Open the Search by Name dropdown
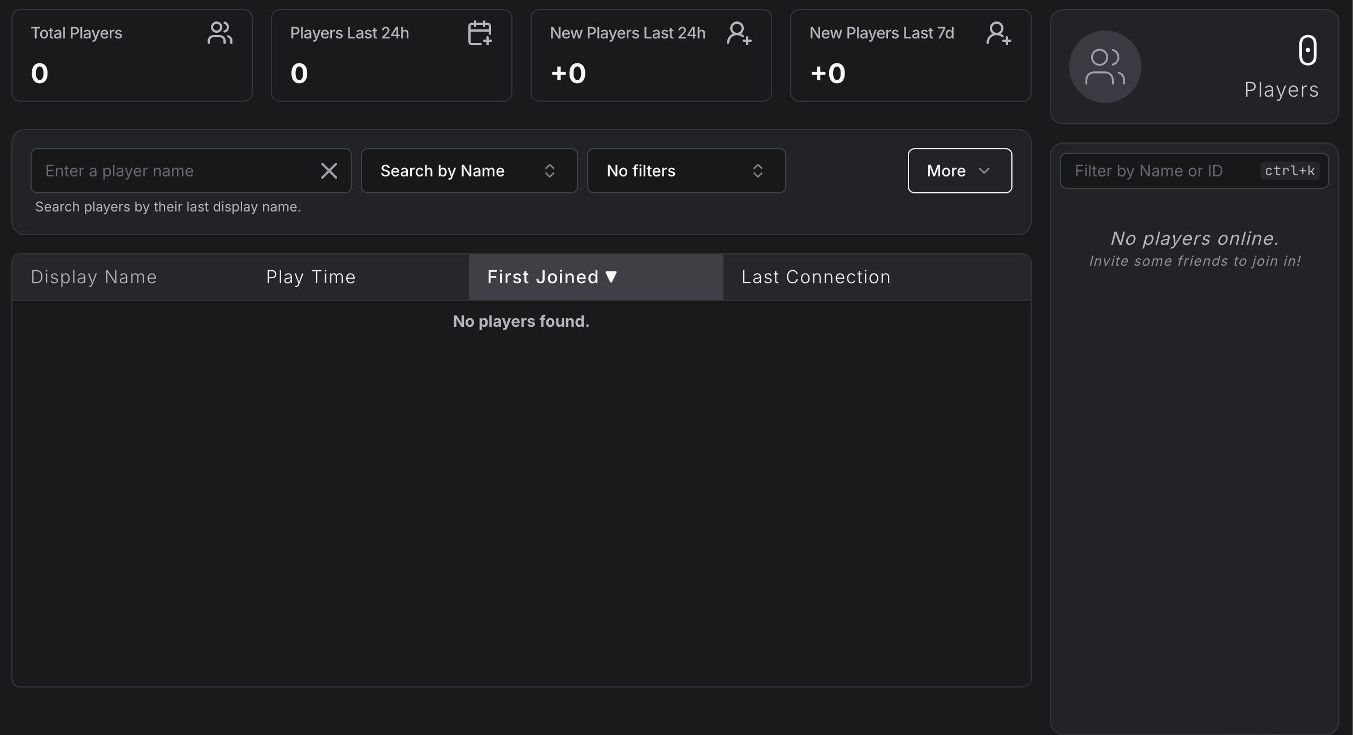This screenshot has height=735, width=1353. (x=469, y=171)
